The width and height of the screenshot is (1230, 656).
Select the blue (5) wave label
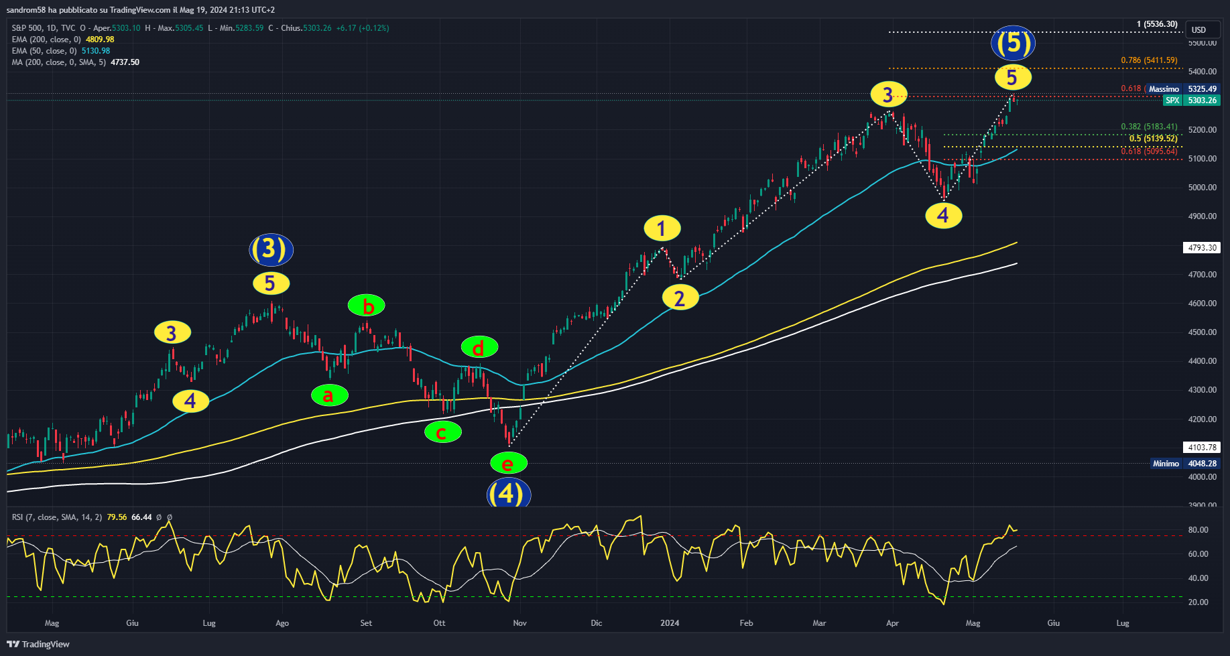click(x=1013, y=43)
